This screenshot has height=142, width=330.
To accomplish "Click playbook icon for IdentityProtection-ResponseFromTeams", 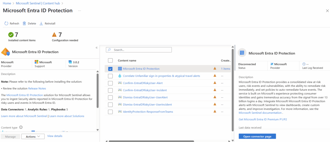I will 120,112.
